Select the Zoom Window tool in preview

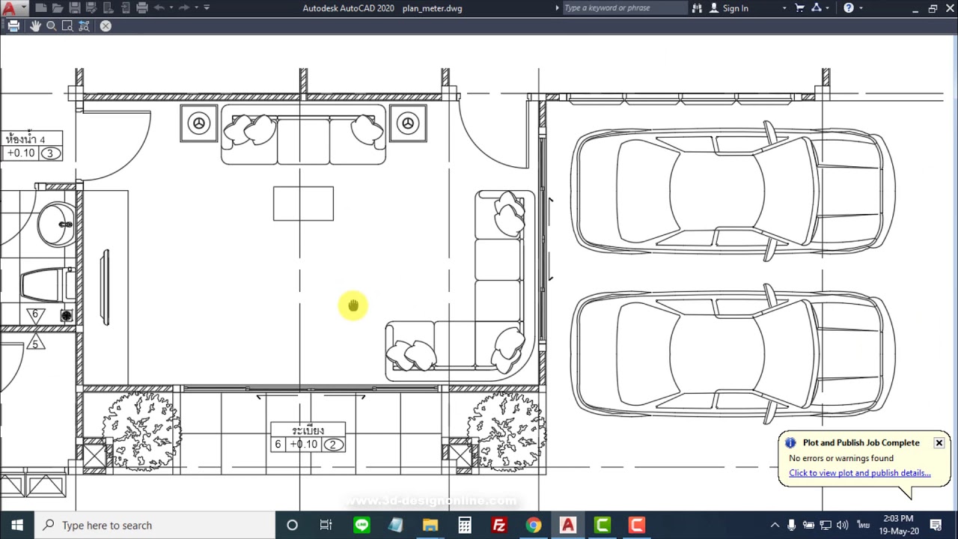[67, 25]
